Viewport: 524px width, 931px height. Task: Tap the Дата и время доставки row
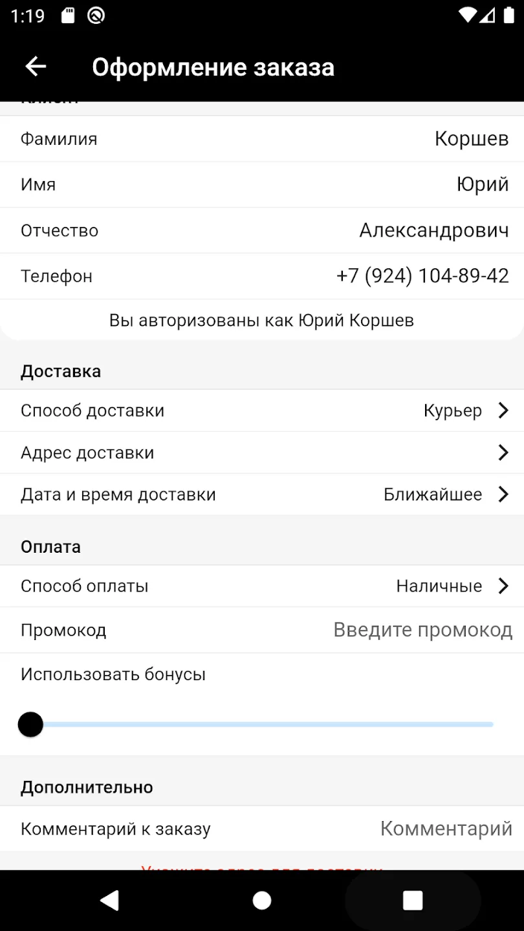click(x=262, y=495)
